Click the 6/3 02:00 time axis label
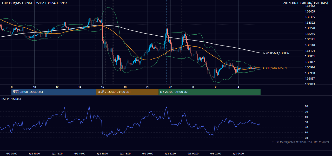 (216, 153)
